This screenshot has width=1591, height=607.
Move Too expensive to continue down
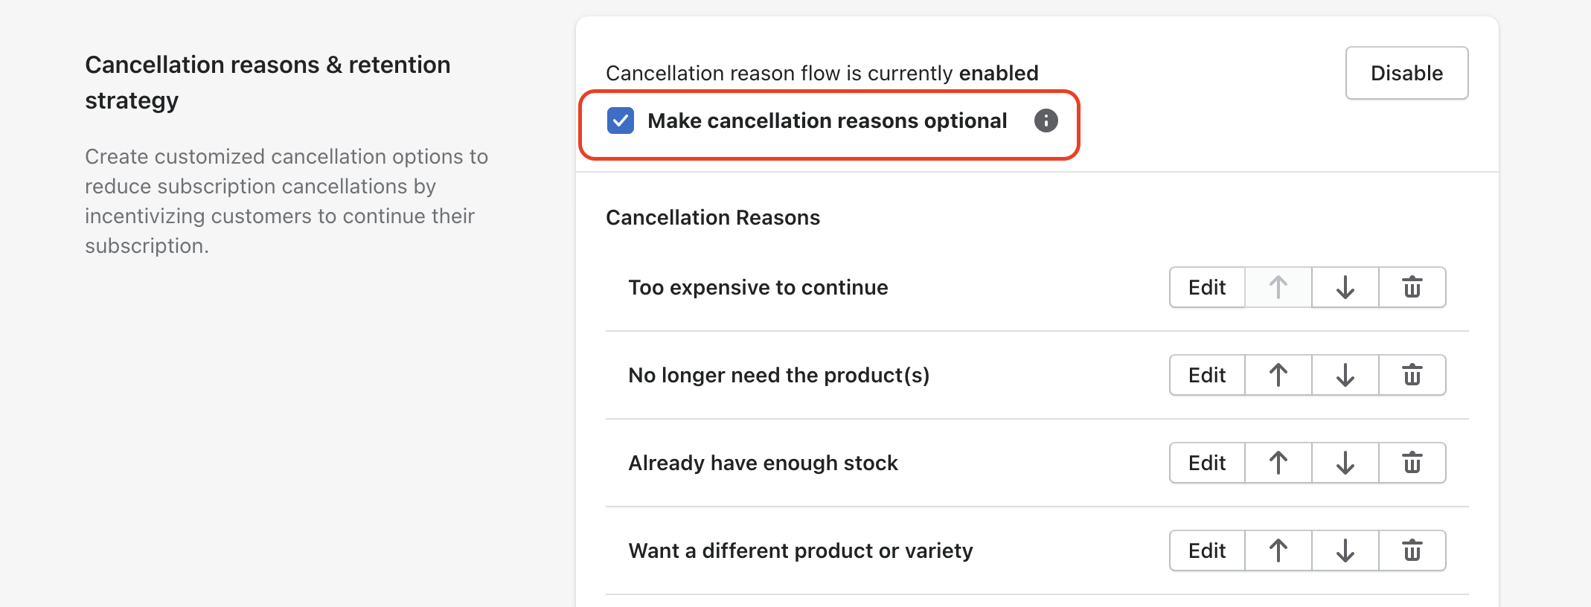1345,287
